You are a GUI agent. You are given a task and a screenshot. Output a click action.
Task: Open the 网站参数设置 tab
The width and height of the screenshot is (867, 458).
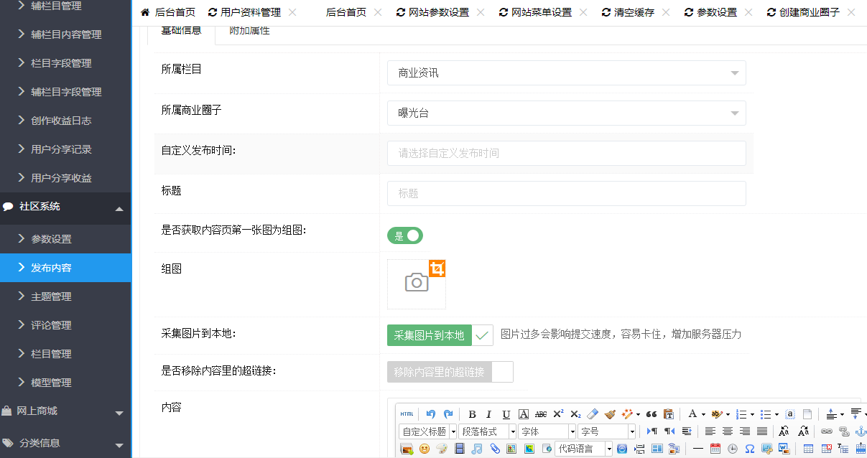click(x=438, y=12)
